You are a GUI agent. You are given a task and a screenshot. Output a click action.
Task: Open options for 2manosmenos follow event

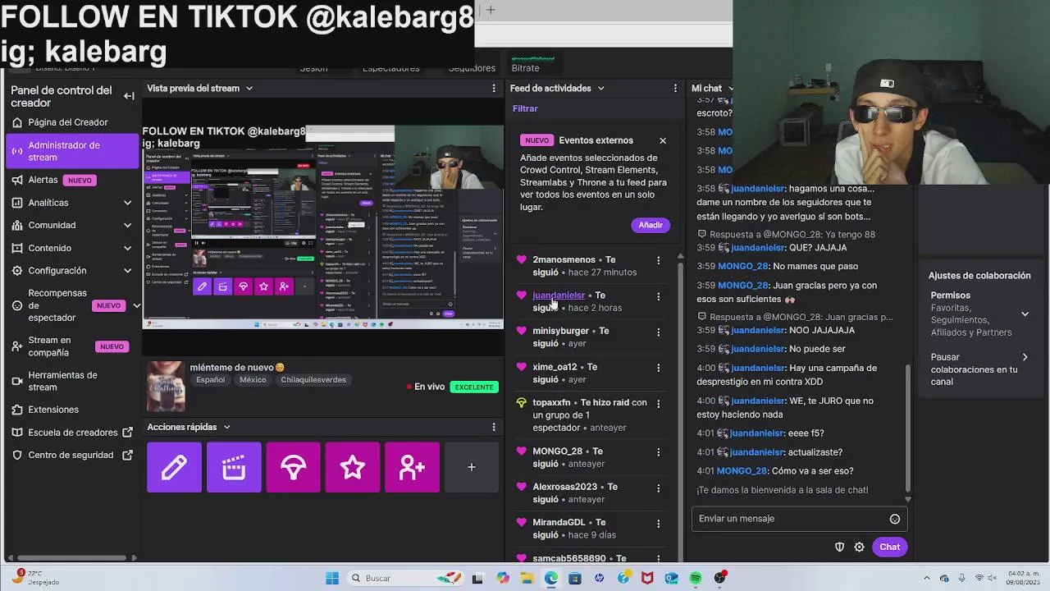[658, 261]
